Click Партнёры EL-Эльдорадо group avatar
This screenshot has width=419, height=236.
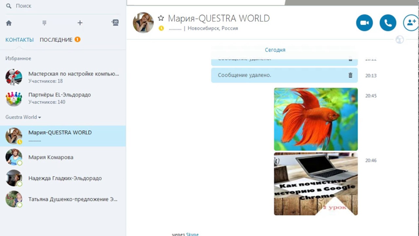tap(14, 98)
